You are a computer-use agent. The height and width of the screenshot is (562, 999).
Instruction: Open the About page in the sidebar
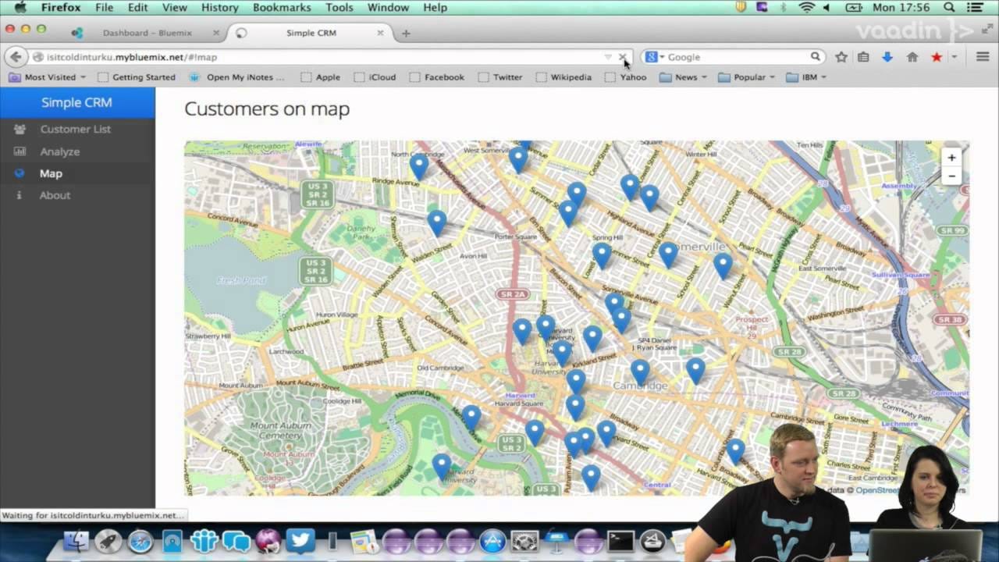[55, 195]
